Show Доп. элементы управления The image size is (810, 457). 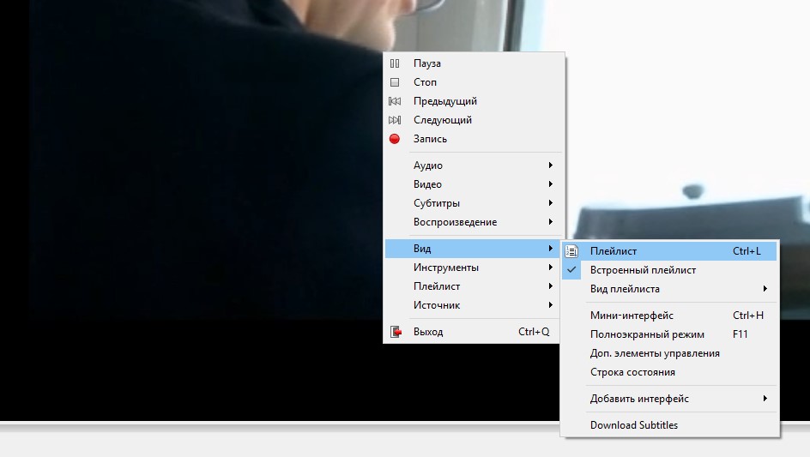click(655, 353)
